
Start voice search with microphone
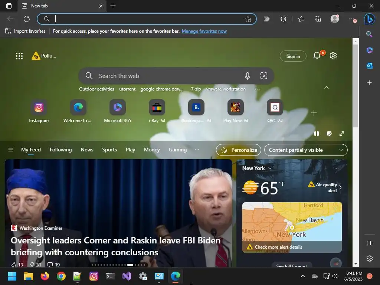click(x=247, y=76)
